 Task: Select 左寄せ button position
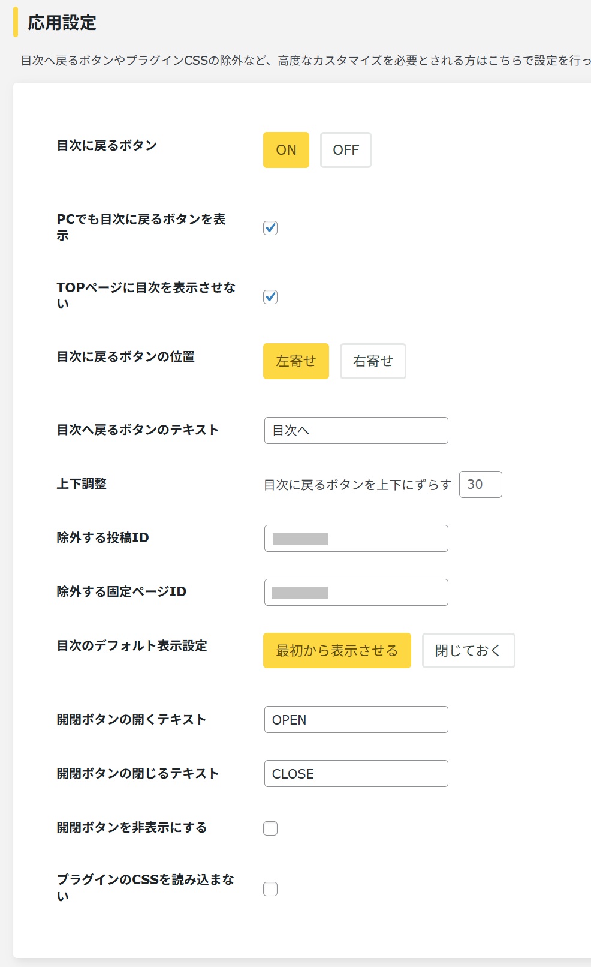[296, 361]
